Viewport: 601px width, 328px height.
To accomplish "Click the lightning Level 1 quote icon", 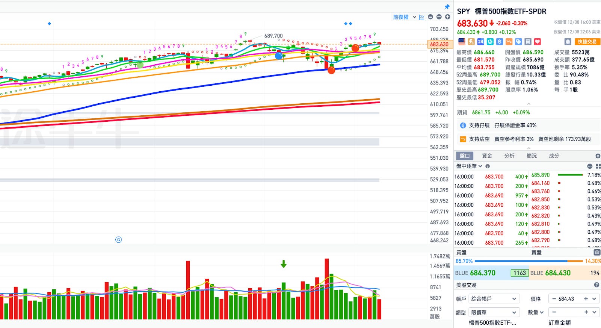I will [x=471, y=42].
